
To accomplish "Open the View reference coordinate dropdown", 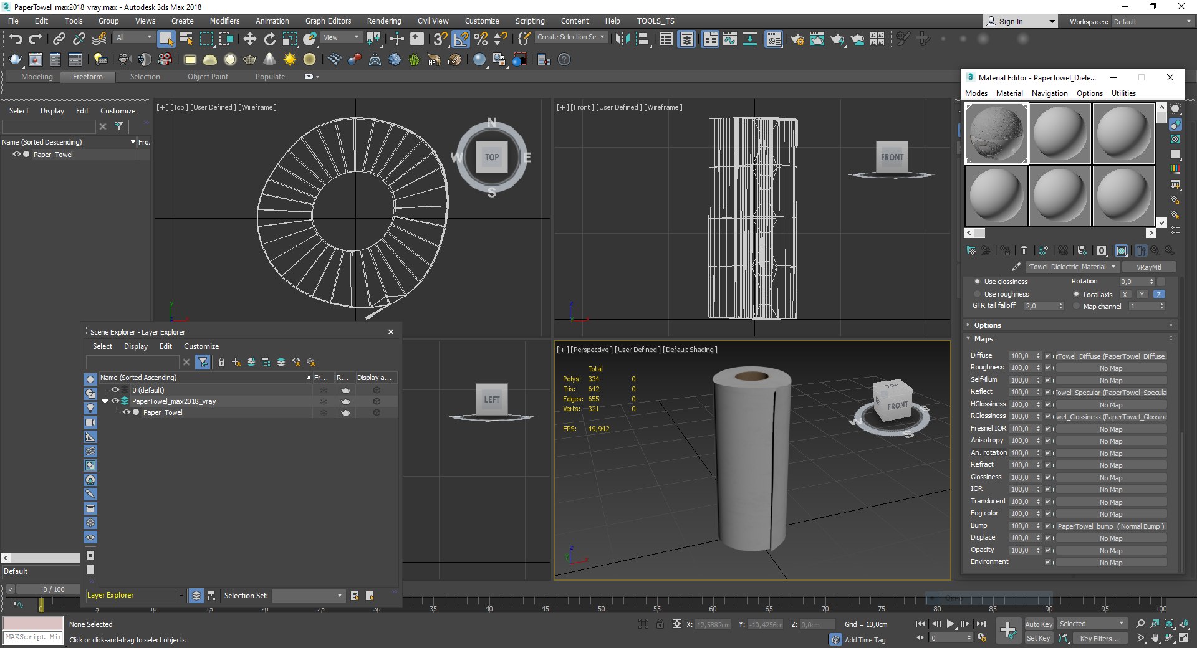I will tap(341, 37).
